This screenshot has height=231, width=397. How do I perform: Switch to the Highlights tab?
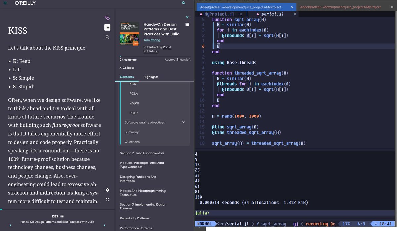151,77
